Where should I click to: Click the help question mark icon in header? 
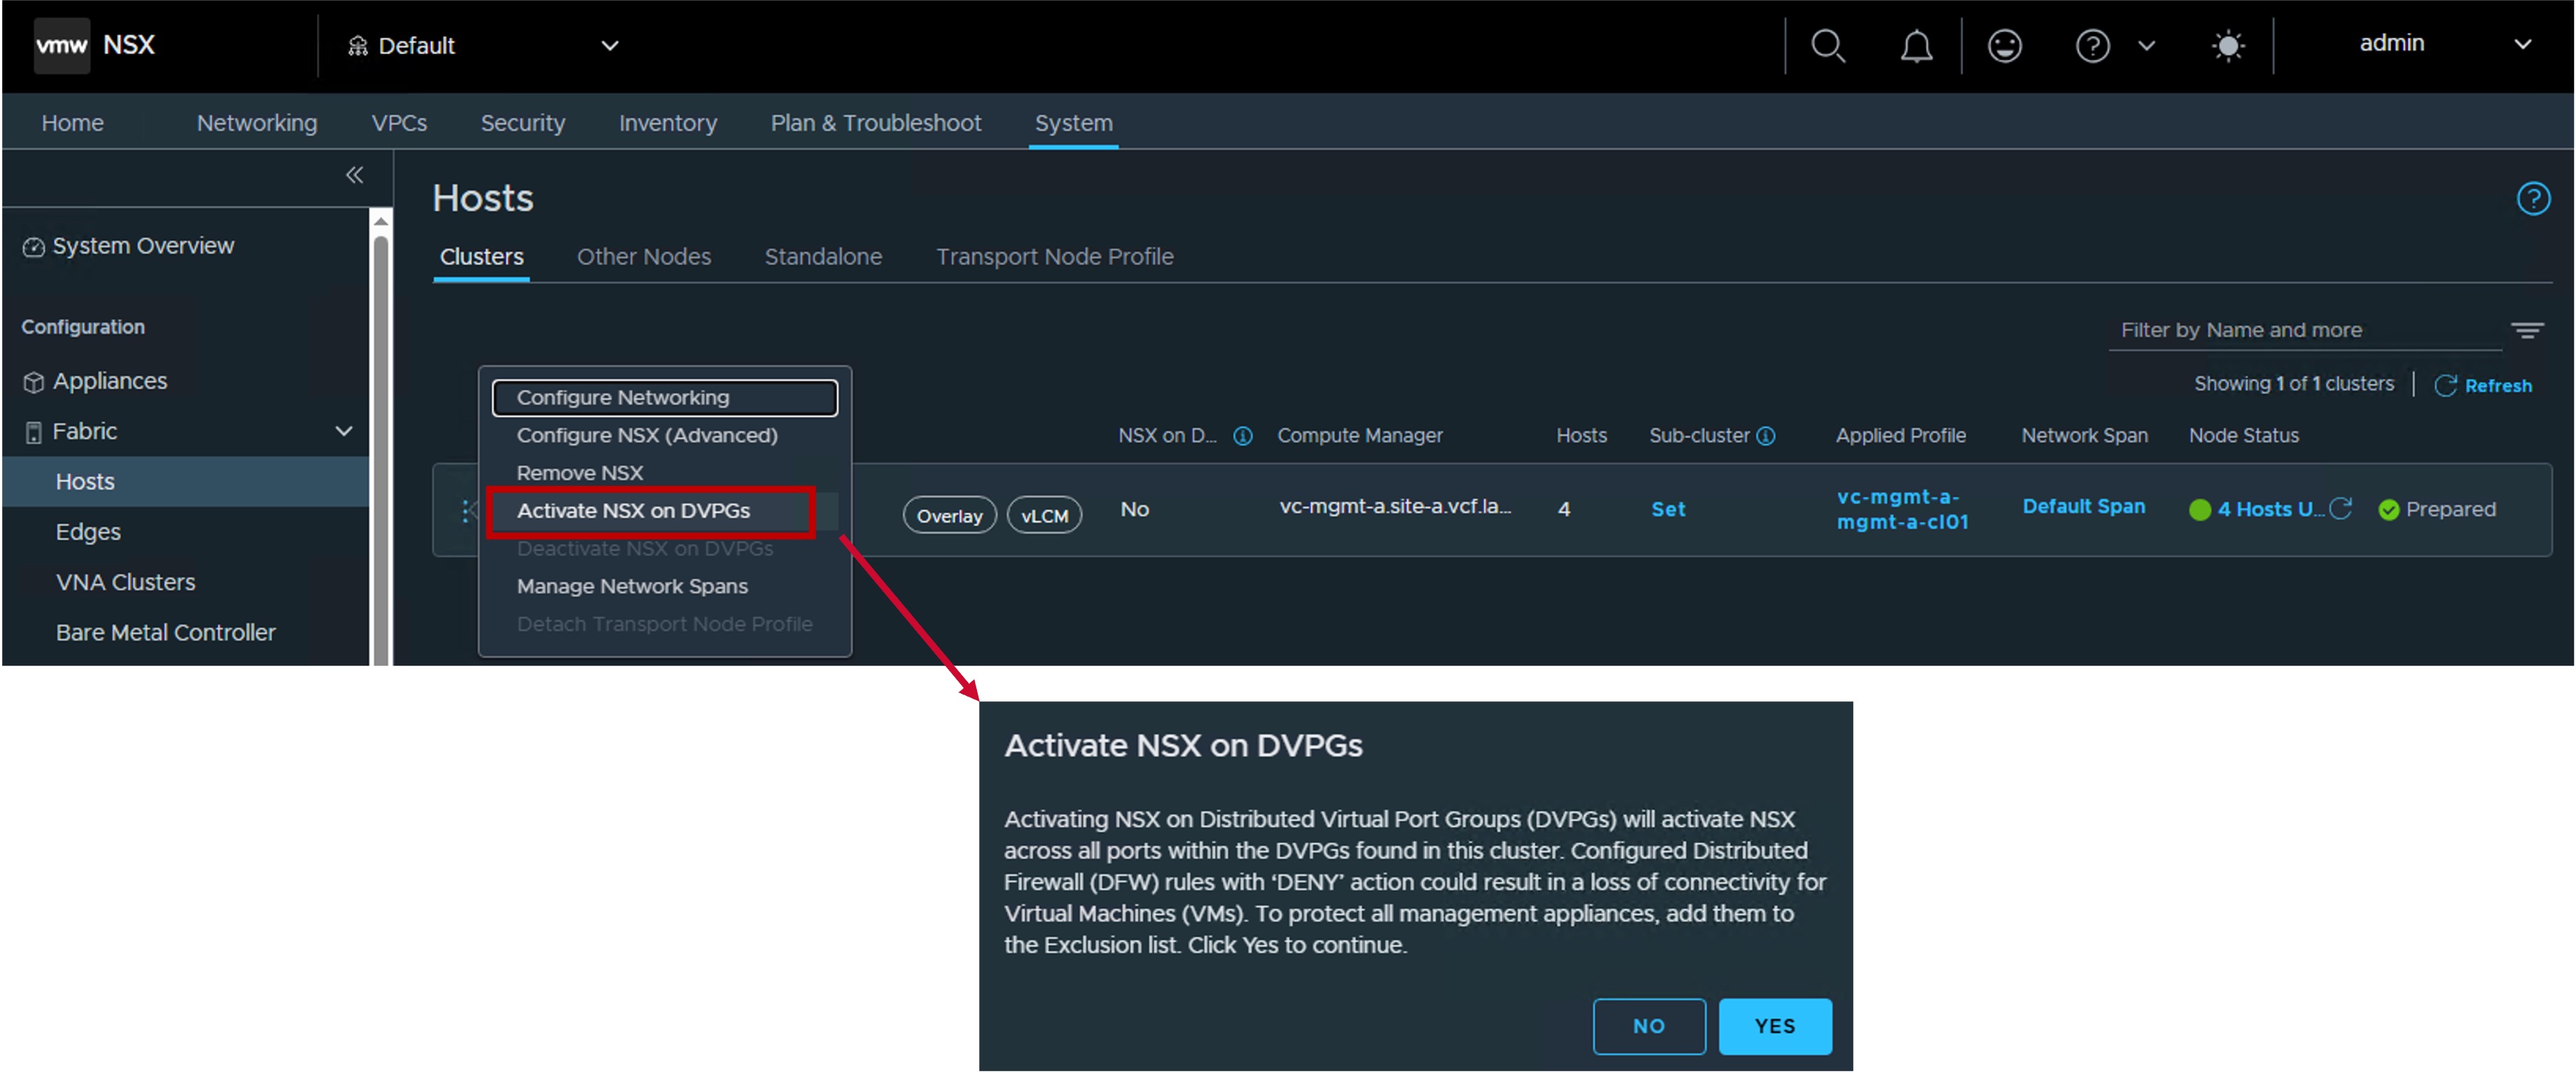click(x=2092, y=46)
